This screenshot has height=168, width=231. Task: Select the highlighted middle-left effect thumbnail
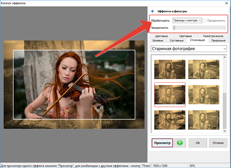click(x=170, y=95)
